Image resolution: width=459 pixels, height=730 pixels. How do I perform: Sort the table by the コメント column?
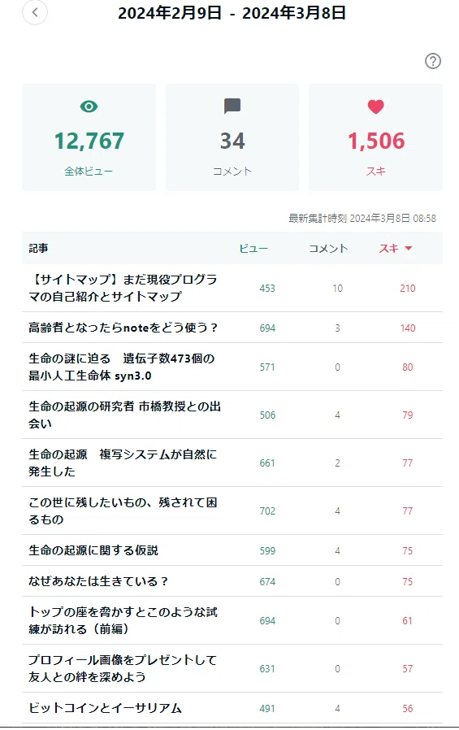328,249
